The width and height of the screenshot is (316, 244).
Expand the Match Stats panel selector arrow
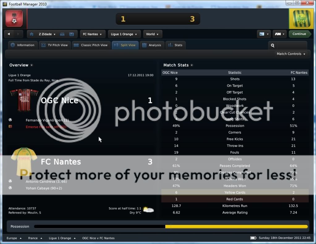192,65
